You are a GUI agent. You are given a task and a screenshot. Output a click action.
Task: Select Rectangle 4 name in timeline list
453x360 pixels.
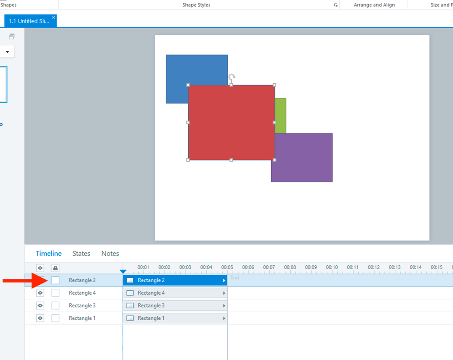[x=83, y=293]
